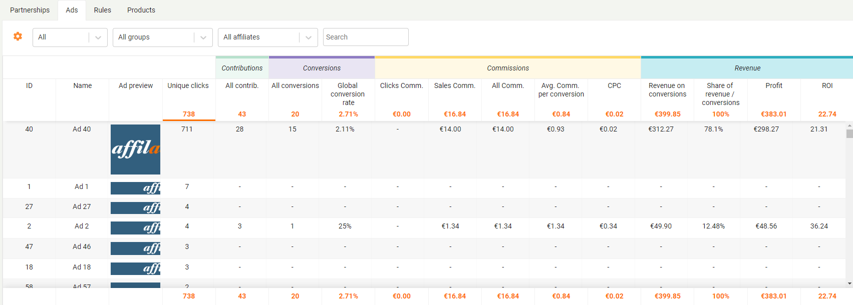Sort by All conversions column header
This screenshot has height=305, width=853.
[x=295, y=85]
